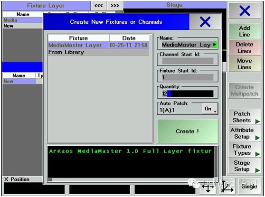Select the MediaMaster Layer fixture row
265x197 pixels.
(x=98, y=45)
